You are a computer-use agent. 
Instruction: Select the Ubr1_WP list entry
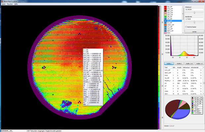tap(171, 11)
